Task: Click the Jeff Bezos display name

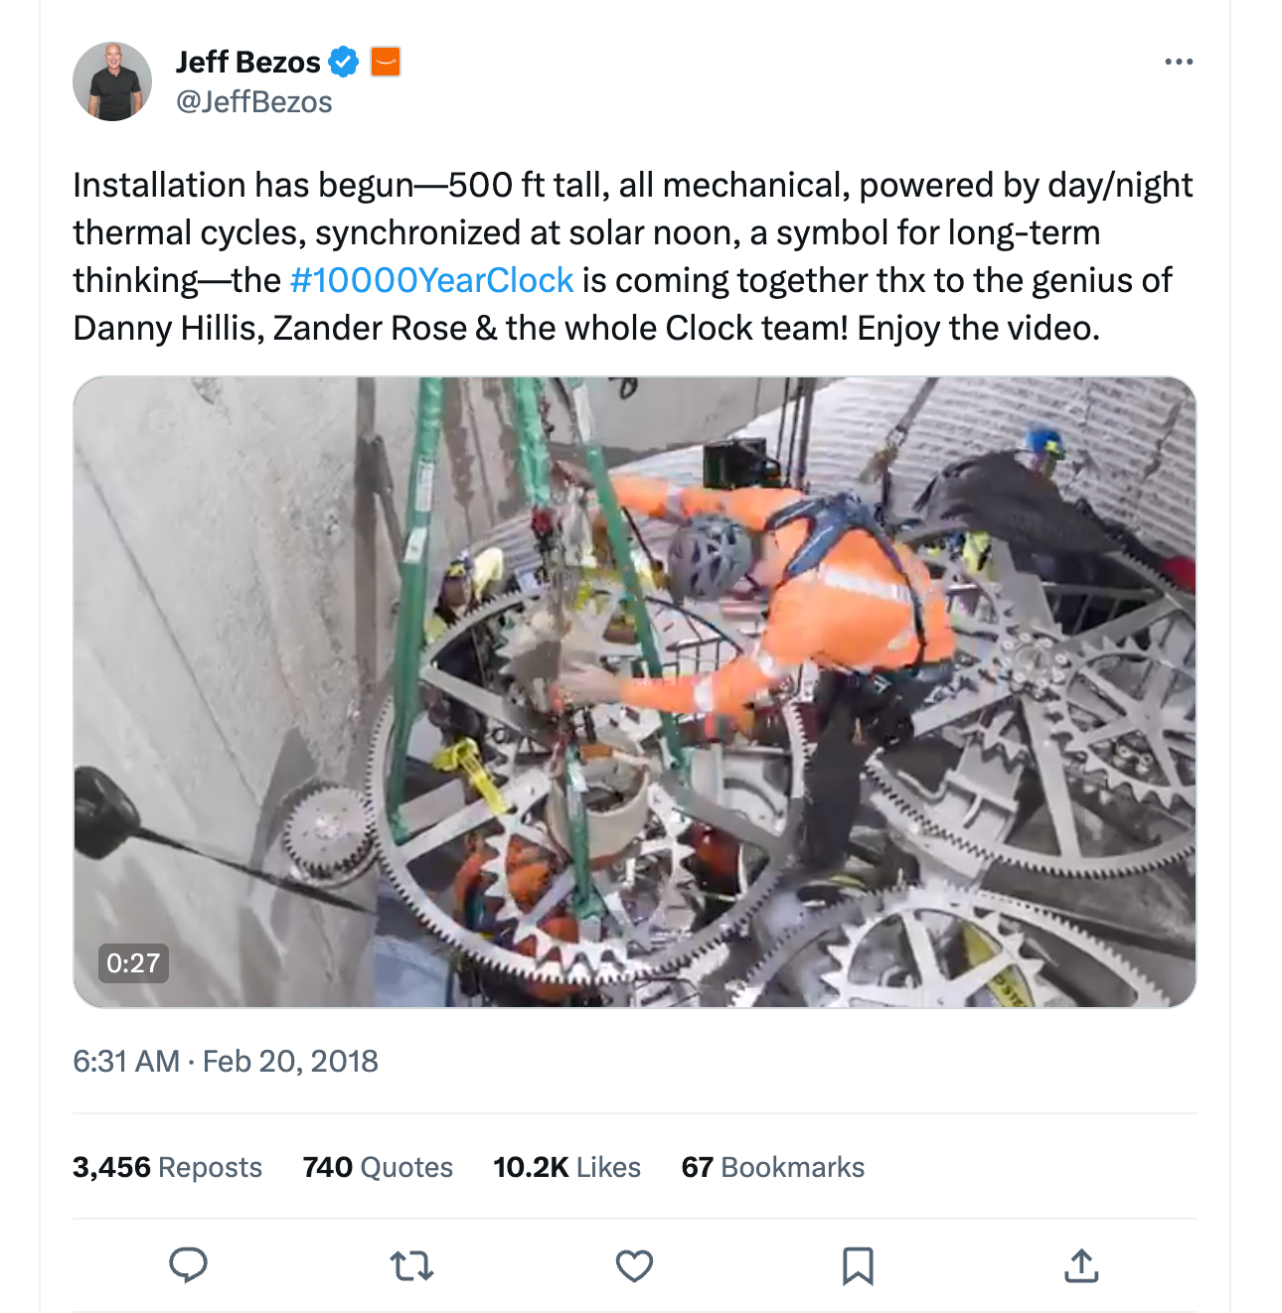Action: tap(247, 62)
